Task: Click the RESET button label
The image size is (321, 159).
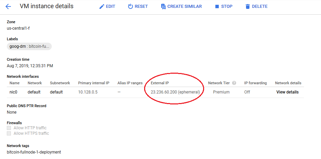Action: [141, 6]
